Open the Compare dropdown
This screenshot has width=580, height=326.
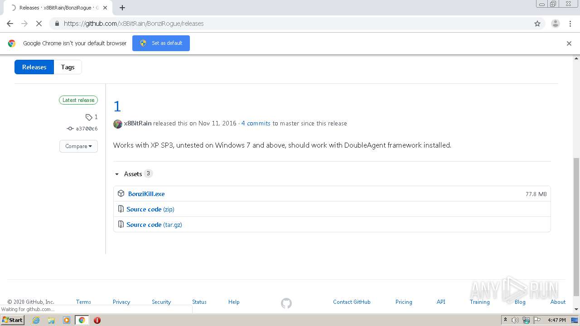coord(78,146)
